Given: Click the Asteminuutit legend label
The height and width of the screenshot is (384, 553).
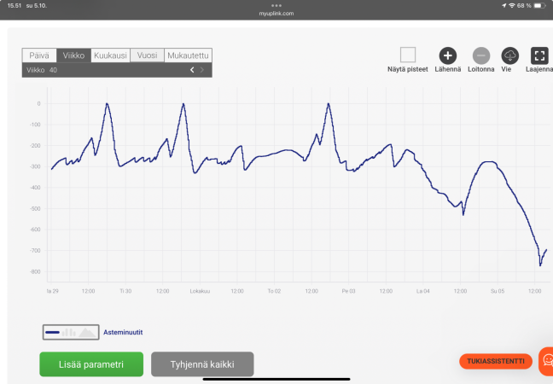Looking at the screenshot, I should pos(123,332).
